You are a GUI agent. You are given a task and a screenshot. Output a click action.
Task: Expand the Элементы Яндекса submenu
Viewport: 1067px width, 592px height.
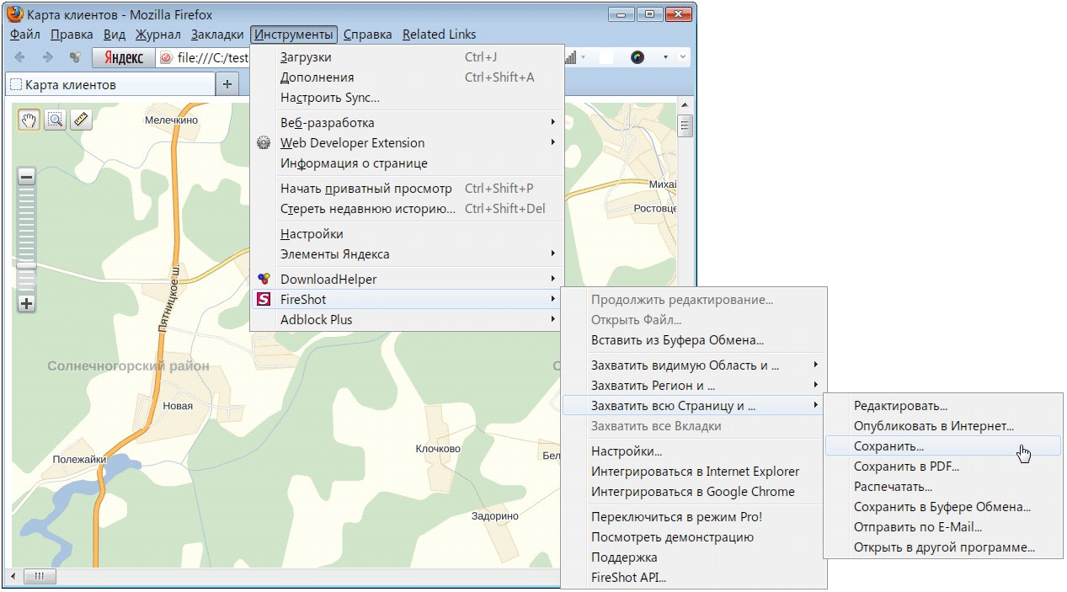407,254
